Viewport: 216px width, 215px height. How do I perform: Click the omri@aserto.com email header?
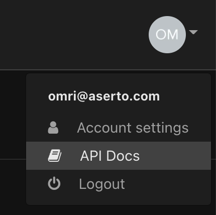104,96
